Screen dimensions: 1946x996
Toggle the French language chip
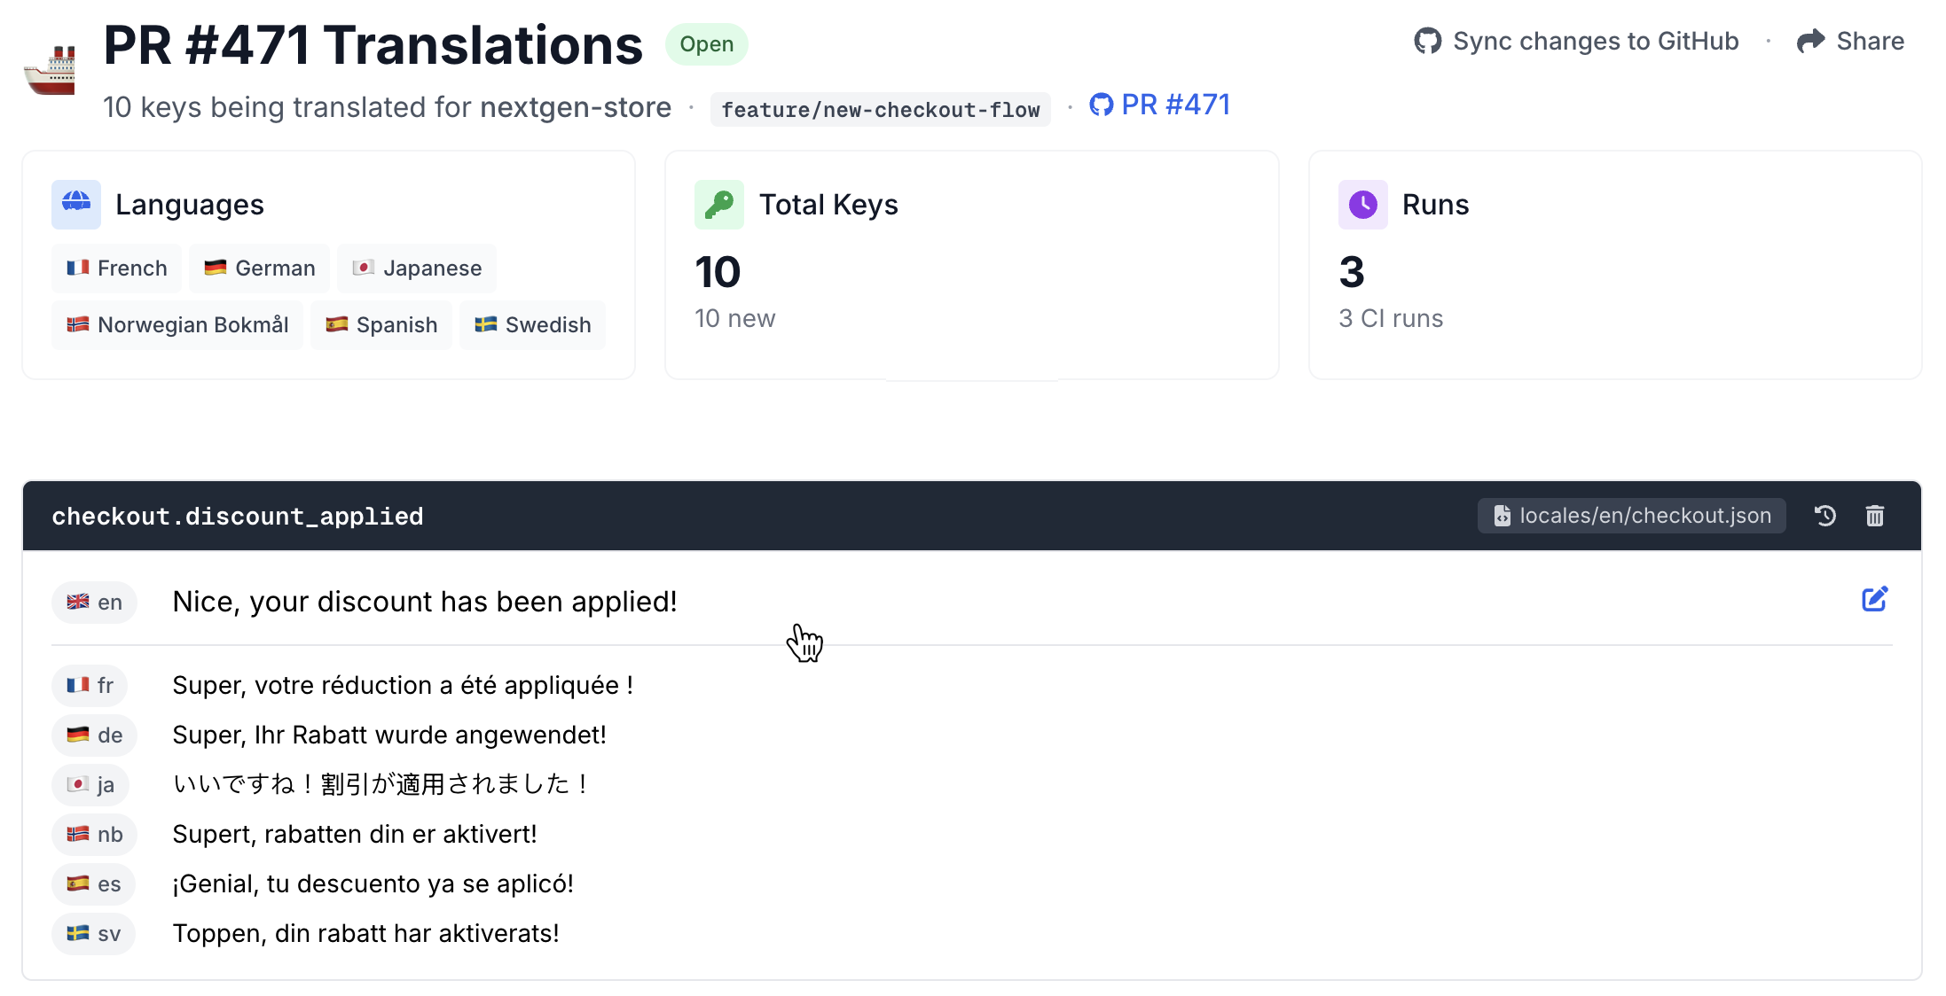[116, 268]
